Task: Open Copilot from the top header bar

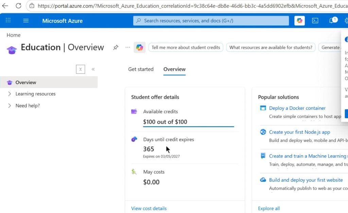Action: [299, 21]
